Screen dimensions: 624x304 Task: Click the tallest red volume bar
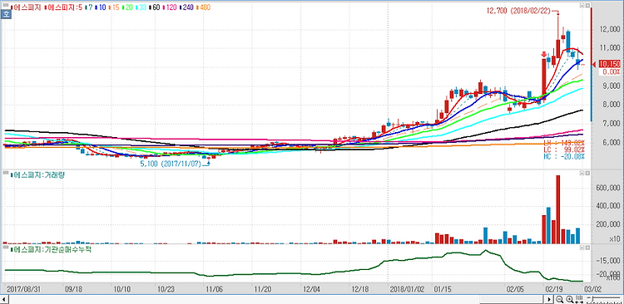tap(558, 209)
